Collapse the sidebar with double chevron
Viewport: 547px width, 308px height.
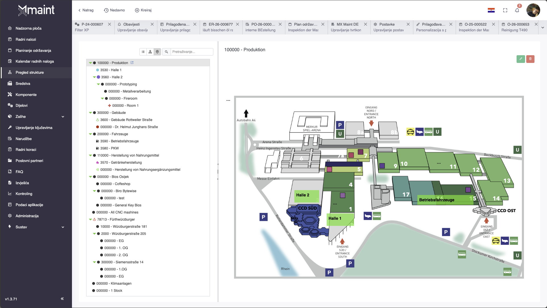coord(62,299)
